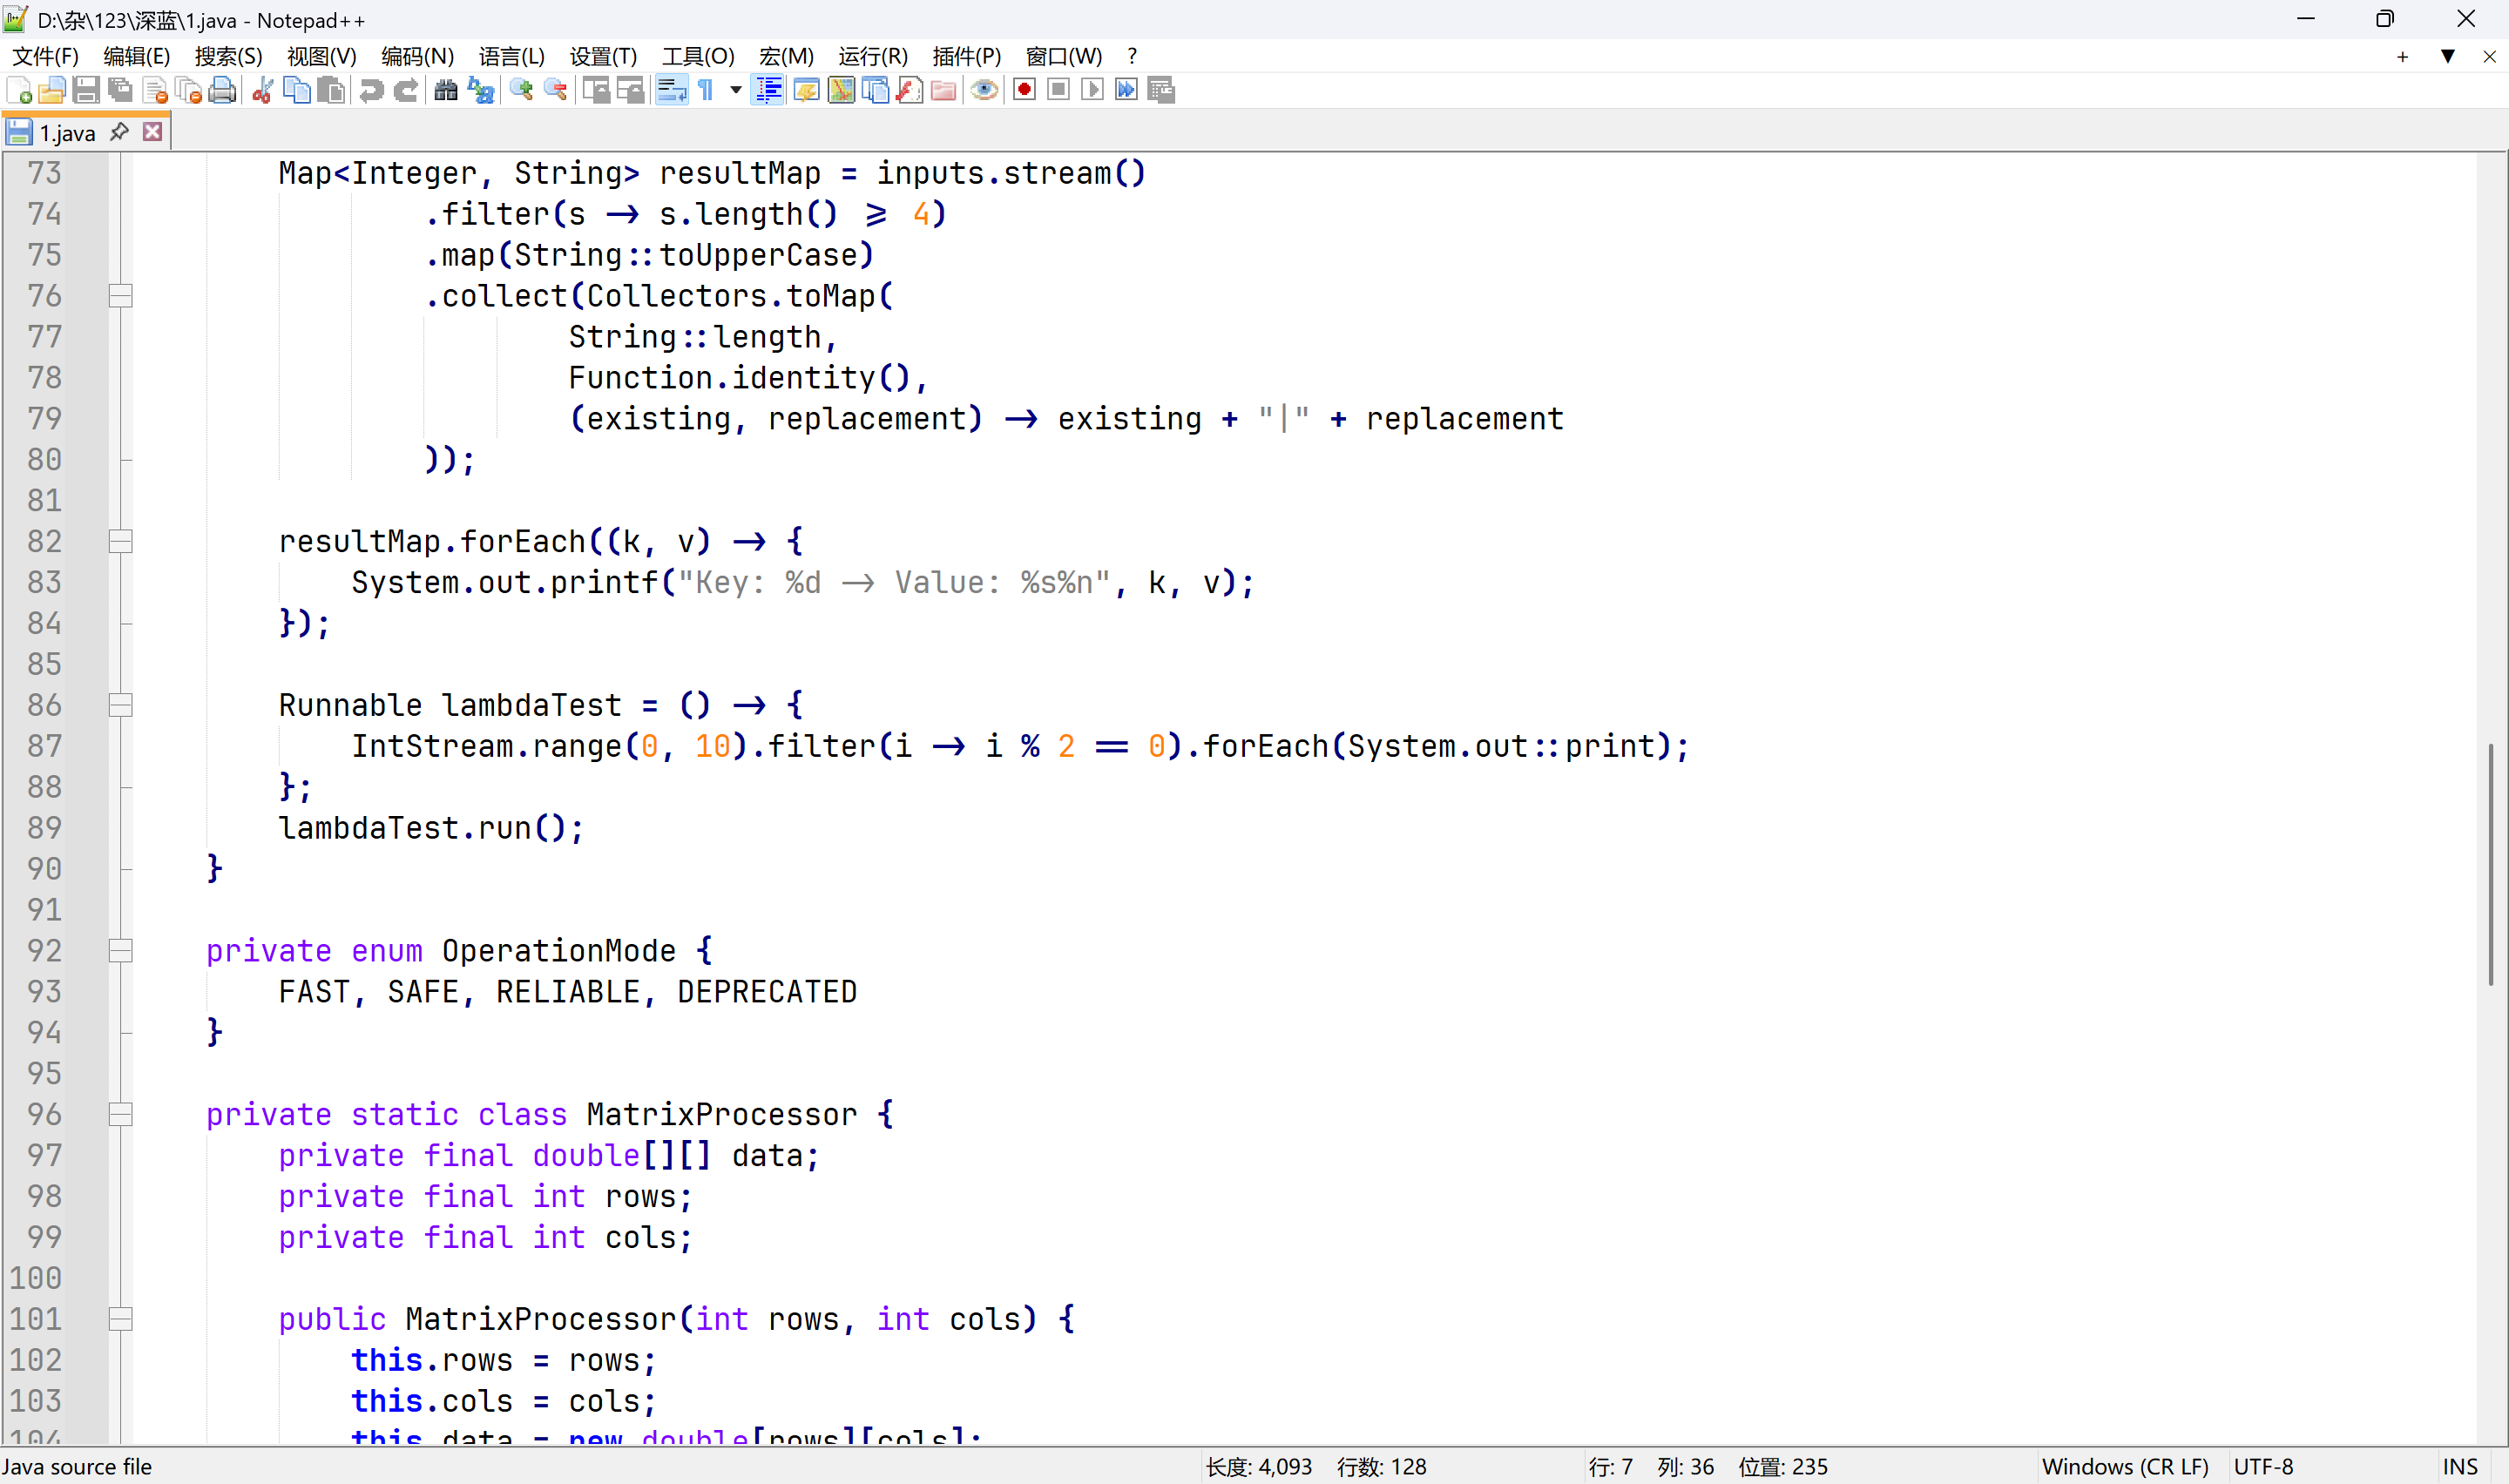This screenshot has width=2509, height=1484.
Task: Play back the recorded macro
Action: (1092, 90)
